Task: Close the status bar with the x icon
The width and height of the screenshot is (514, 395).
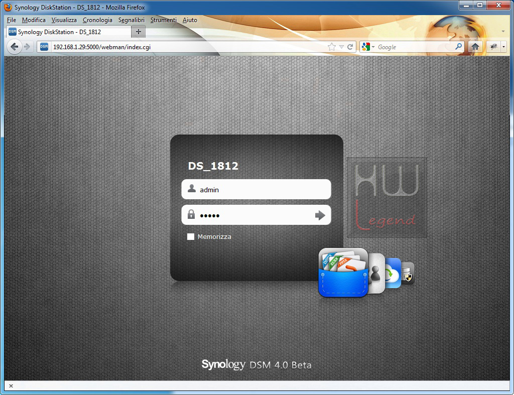Action: pyautogui.click(x=11, y=386)
